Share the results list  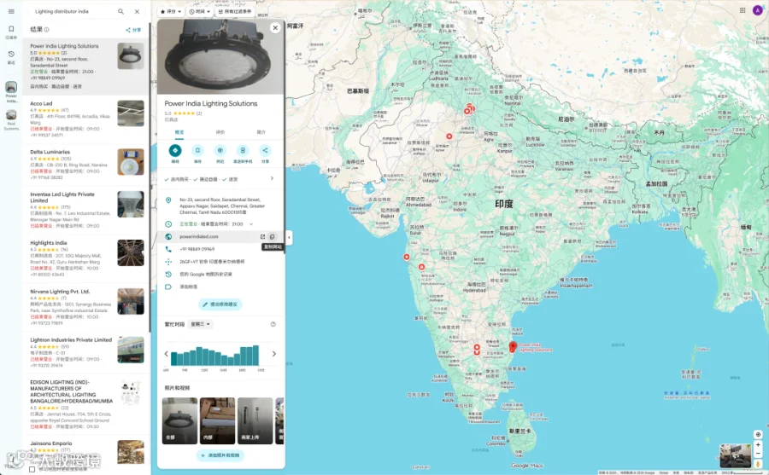tap(133, 30)
